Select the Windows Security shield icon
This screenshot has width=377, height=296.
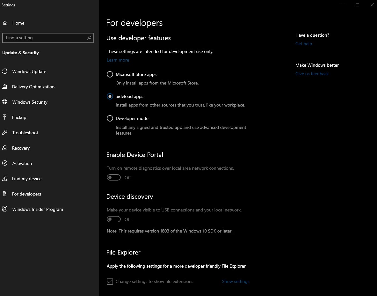[x=5, y=102]
